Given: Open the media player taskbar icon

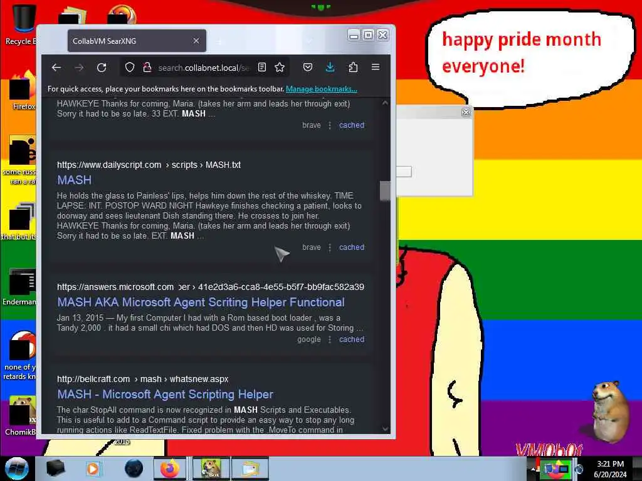Looking at the screenshot, I should coord(93,468).
